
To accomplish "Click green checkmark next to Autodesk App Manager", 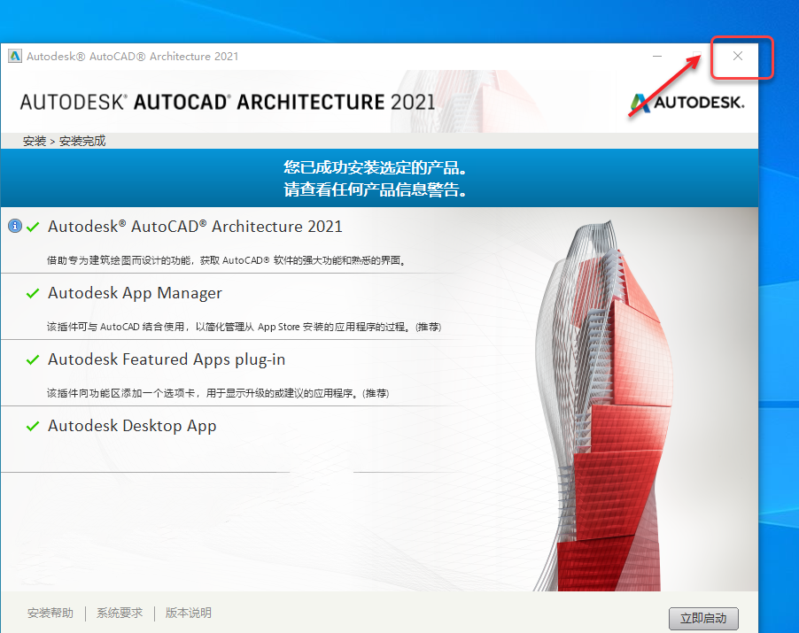I will coord(33,293).
